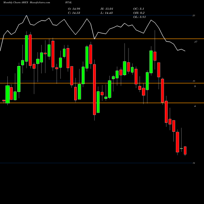Click the tall red candle that drops lowest mid-chart
Image resolution: width=204 pixels, height=204 pixels.
pos(94,90)
